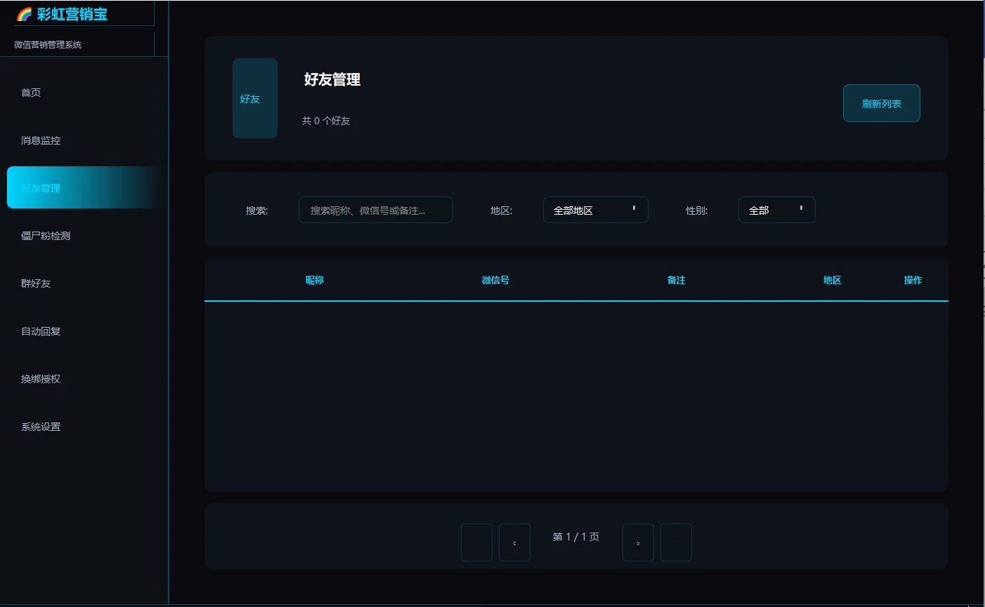Click the region dropdown arrow
Viewport: 985px width, 607px height.
click(x=634, y=208)
